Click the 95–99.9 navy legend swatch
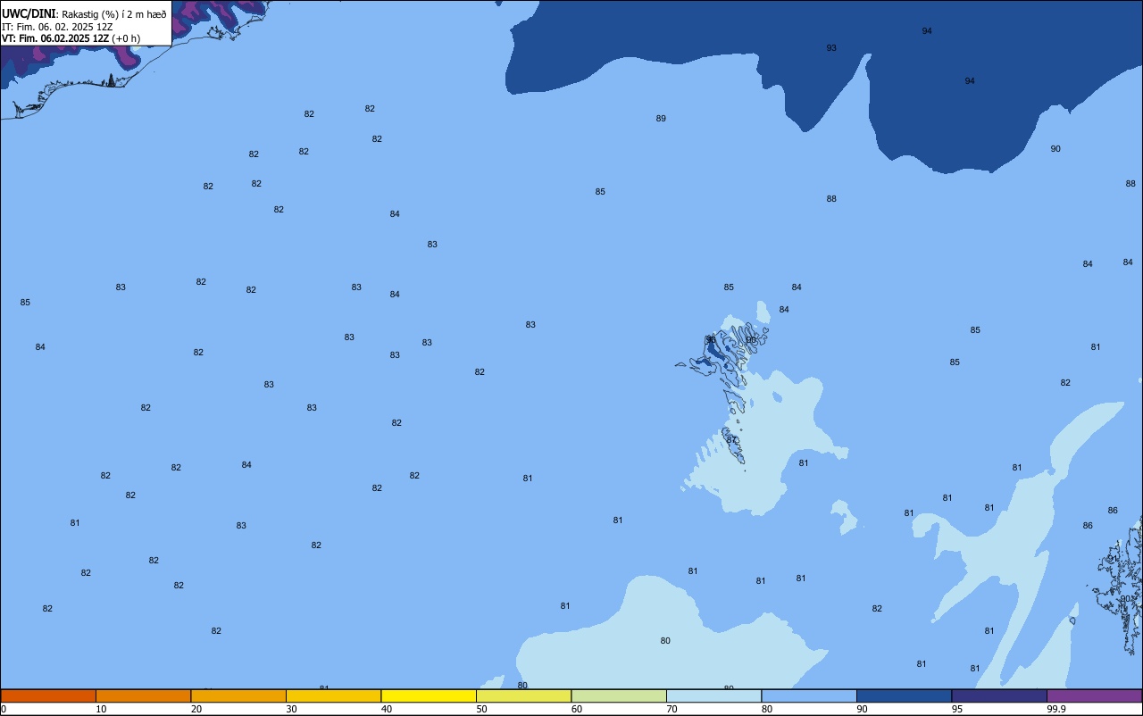Screen dimensions: 1143x716 [999, 695]
